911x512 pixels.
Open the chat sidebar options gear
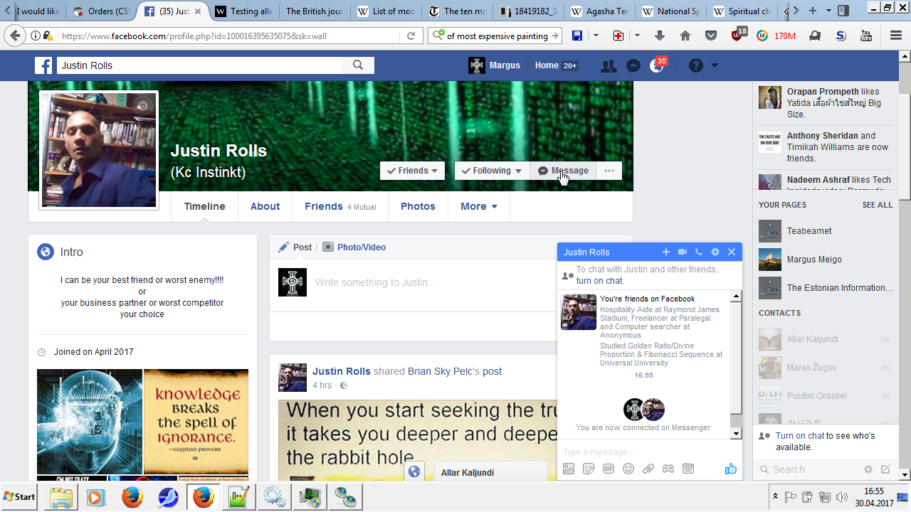[x=868, y=469]
